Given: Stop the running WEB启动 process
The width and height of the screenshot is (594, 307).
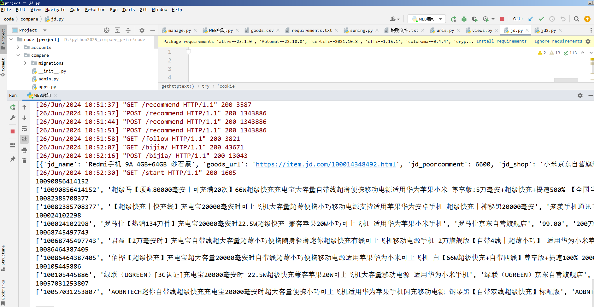Looking at the screenshot, I should pyautogui.click(x=502, y=19).
